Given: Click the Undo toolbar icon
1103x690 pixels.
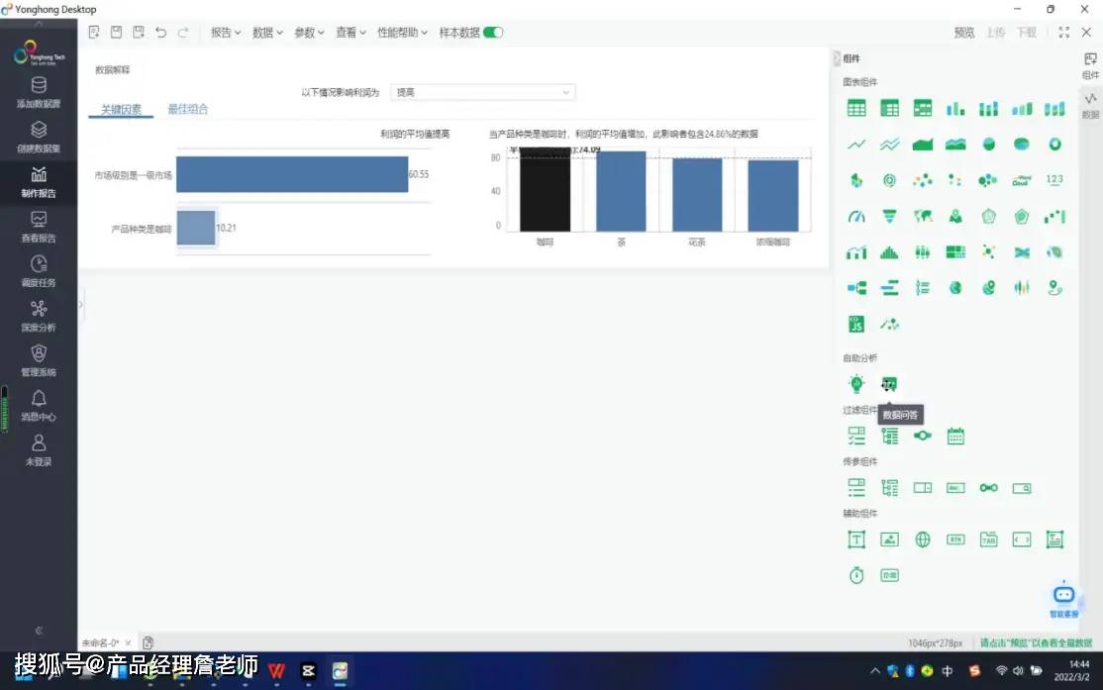Looking at the screenshot, I should click(x=160, y=31).
